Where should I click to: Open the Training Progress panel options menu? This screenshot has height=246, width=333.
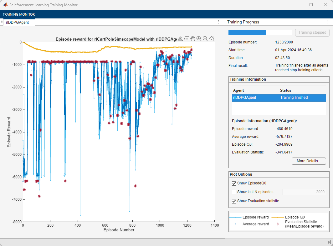[x=327, y=22]
